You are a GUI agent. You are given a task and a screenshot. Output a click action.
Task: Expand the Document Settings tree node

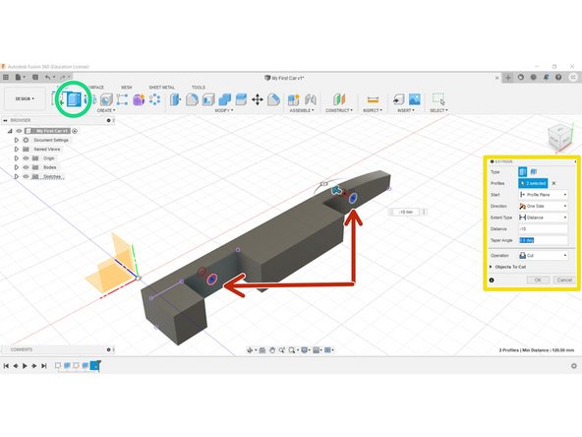click(x=17, y=140)
